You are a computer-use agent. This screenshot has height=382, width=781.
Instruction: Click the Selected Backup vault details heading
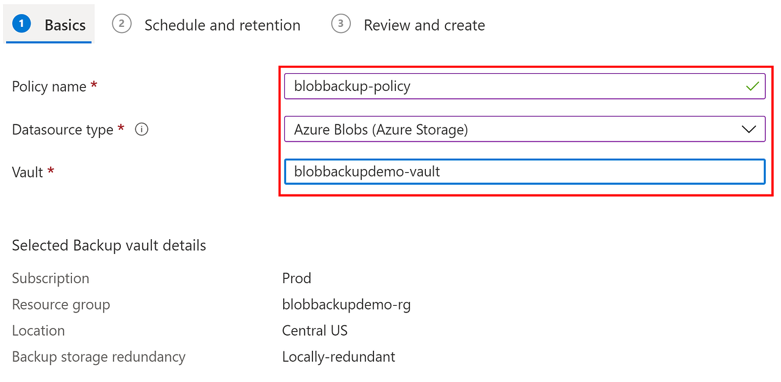point(109,245)
